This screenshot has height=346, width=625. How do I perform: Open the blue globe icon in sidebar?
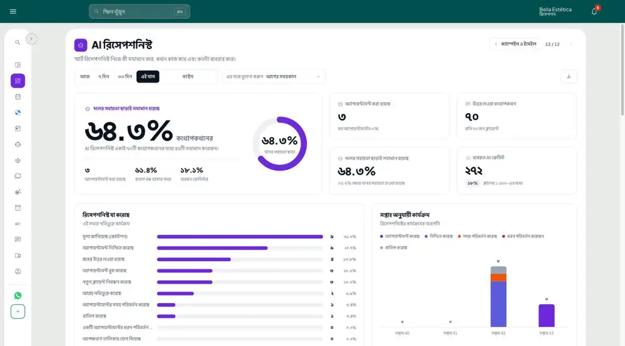17,112
